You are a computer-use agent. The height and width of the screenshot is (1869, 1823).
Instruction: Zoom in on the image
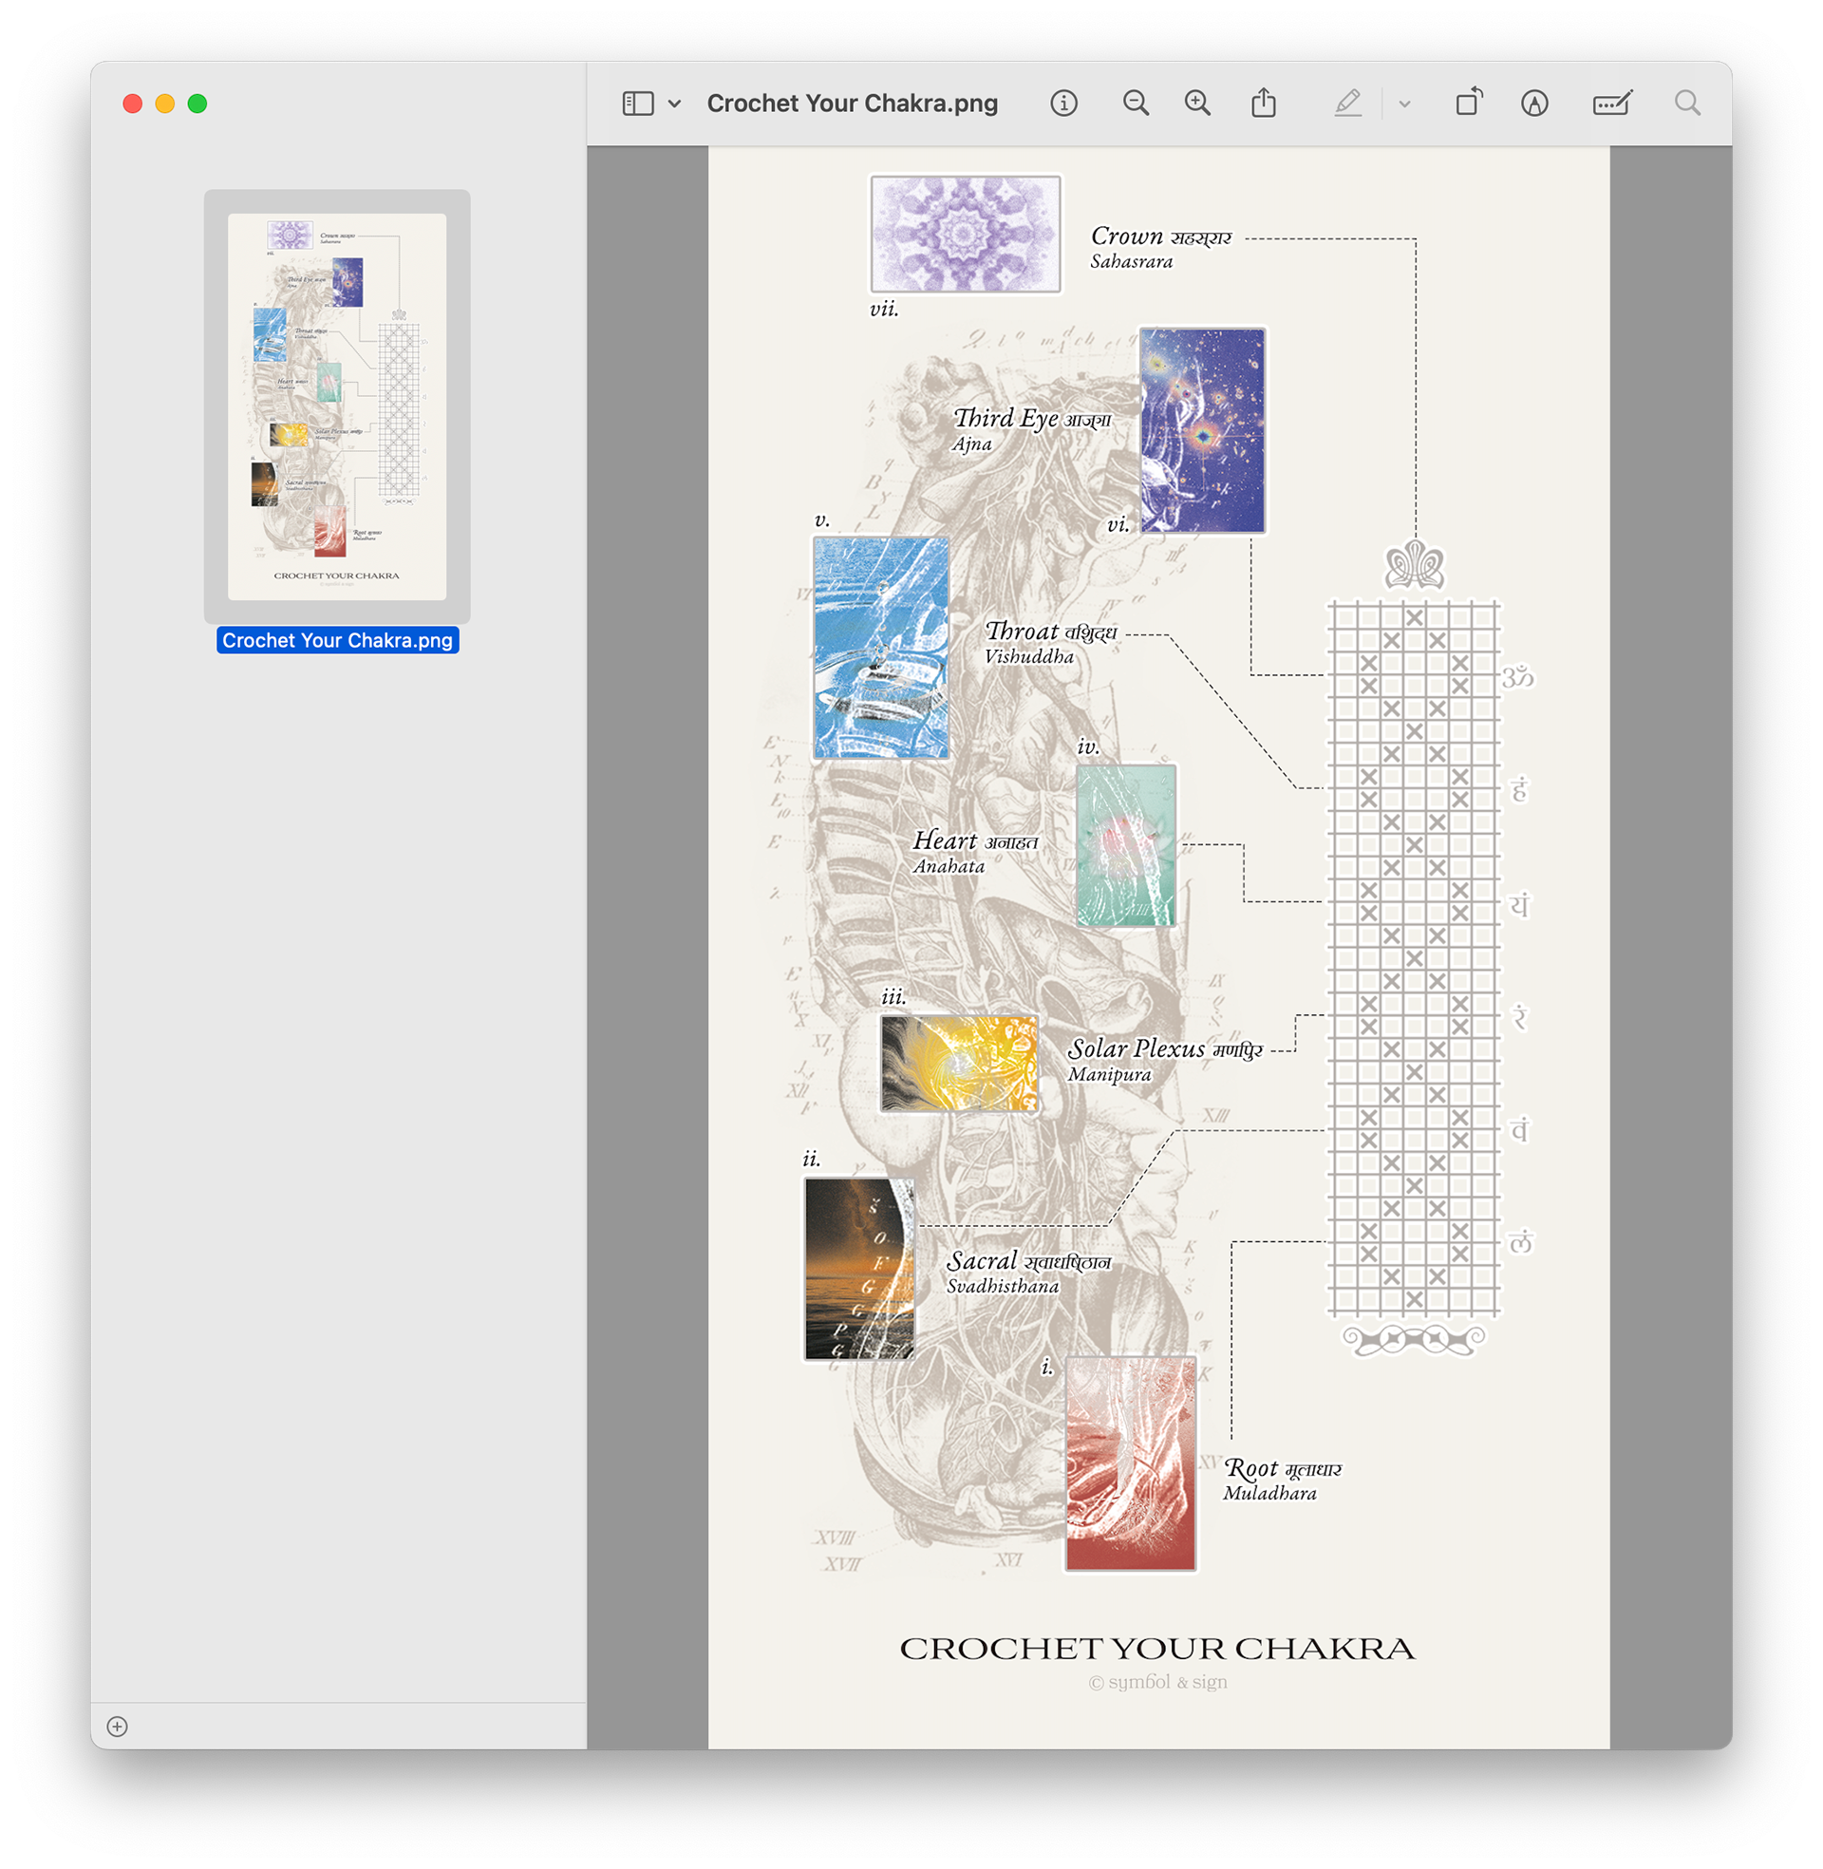pos(1197,104)
